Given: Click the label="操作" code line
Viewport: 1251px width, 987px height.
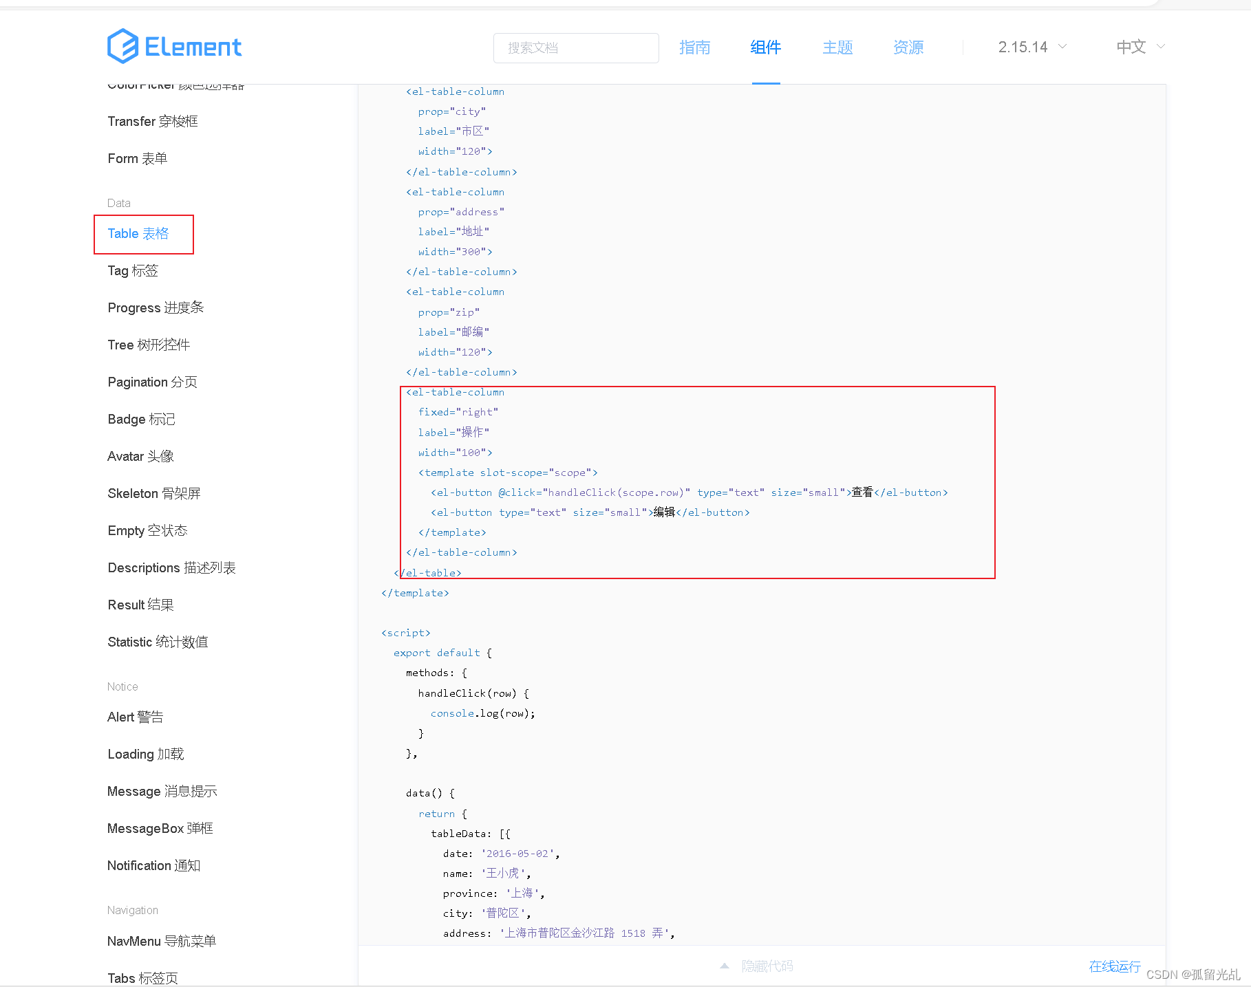Looking at the screenshot, I should coord(453,432).
